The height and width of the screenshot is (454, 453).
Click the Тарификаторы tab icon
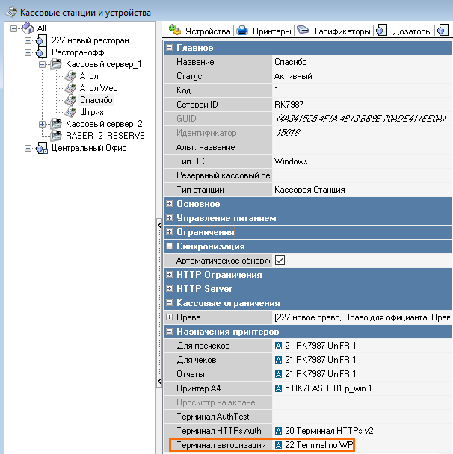click(303, 31)
